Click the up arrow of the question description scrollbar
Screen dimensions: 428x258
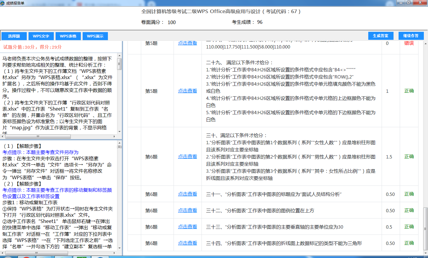click(x=119, y=56)
